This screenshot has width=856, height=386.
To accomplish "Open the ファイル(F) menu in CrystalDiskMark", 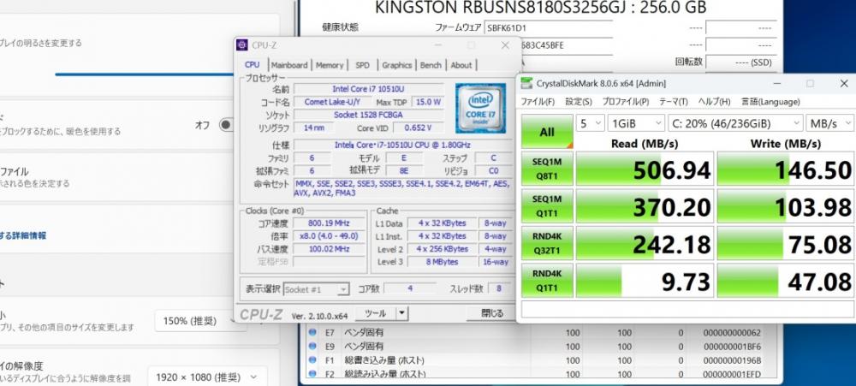I will [x=538, y=102].
